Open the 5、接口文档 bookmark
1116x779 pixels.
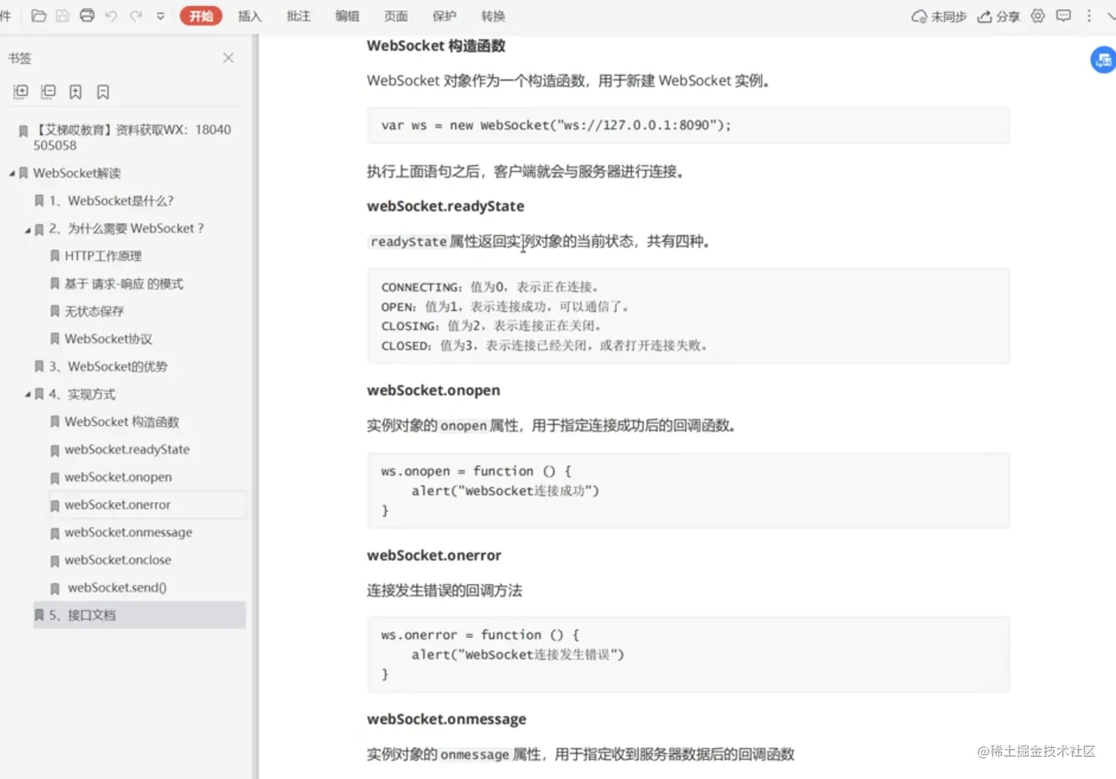(82, 615)
